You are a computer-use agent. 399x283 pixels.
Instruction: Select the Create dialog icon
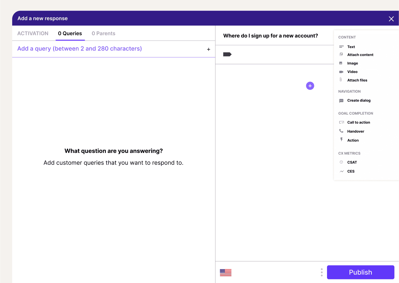coord(341,100)
